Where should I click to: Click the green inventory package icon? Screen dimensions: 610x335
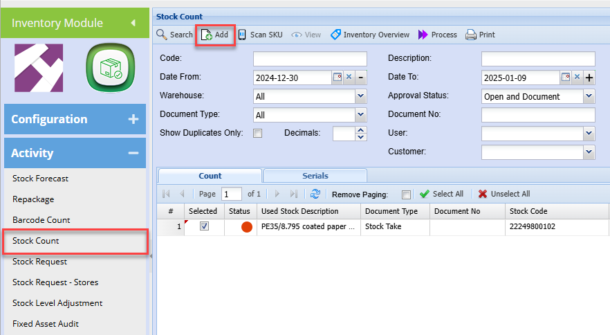pyautogui.click(x=109, y=69)
